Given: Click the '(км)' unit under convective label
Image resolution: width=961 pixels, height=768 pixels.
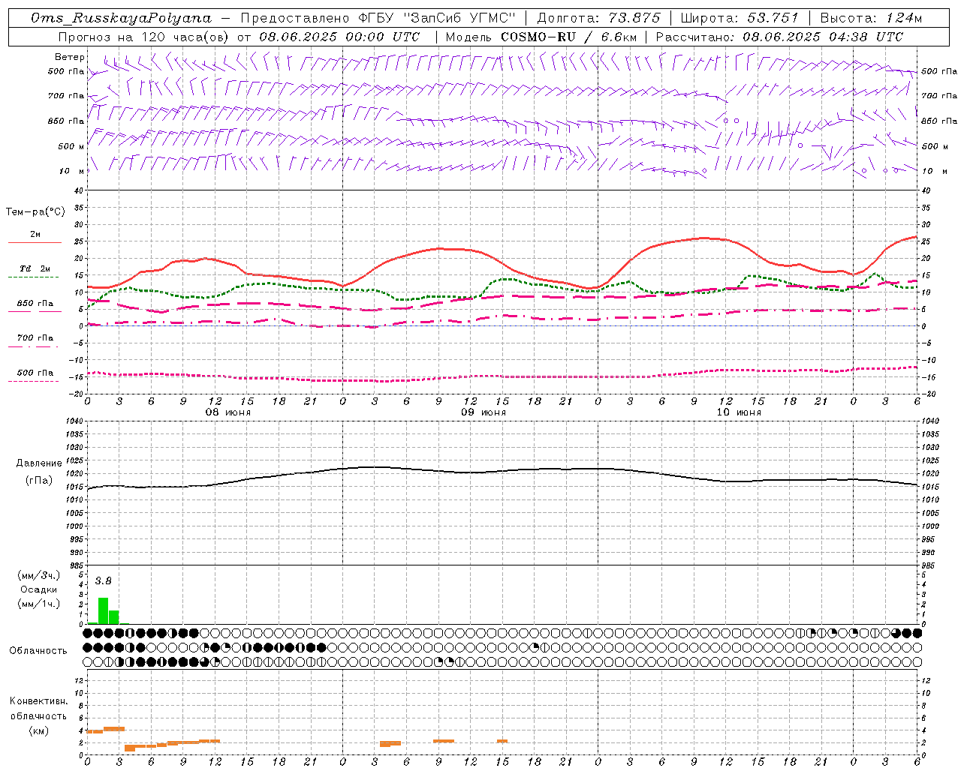Looking at the screenshot, I should [x=39, y=730].
